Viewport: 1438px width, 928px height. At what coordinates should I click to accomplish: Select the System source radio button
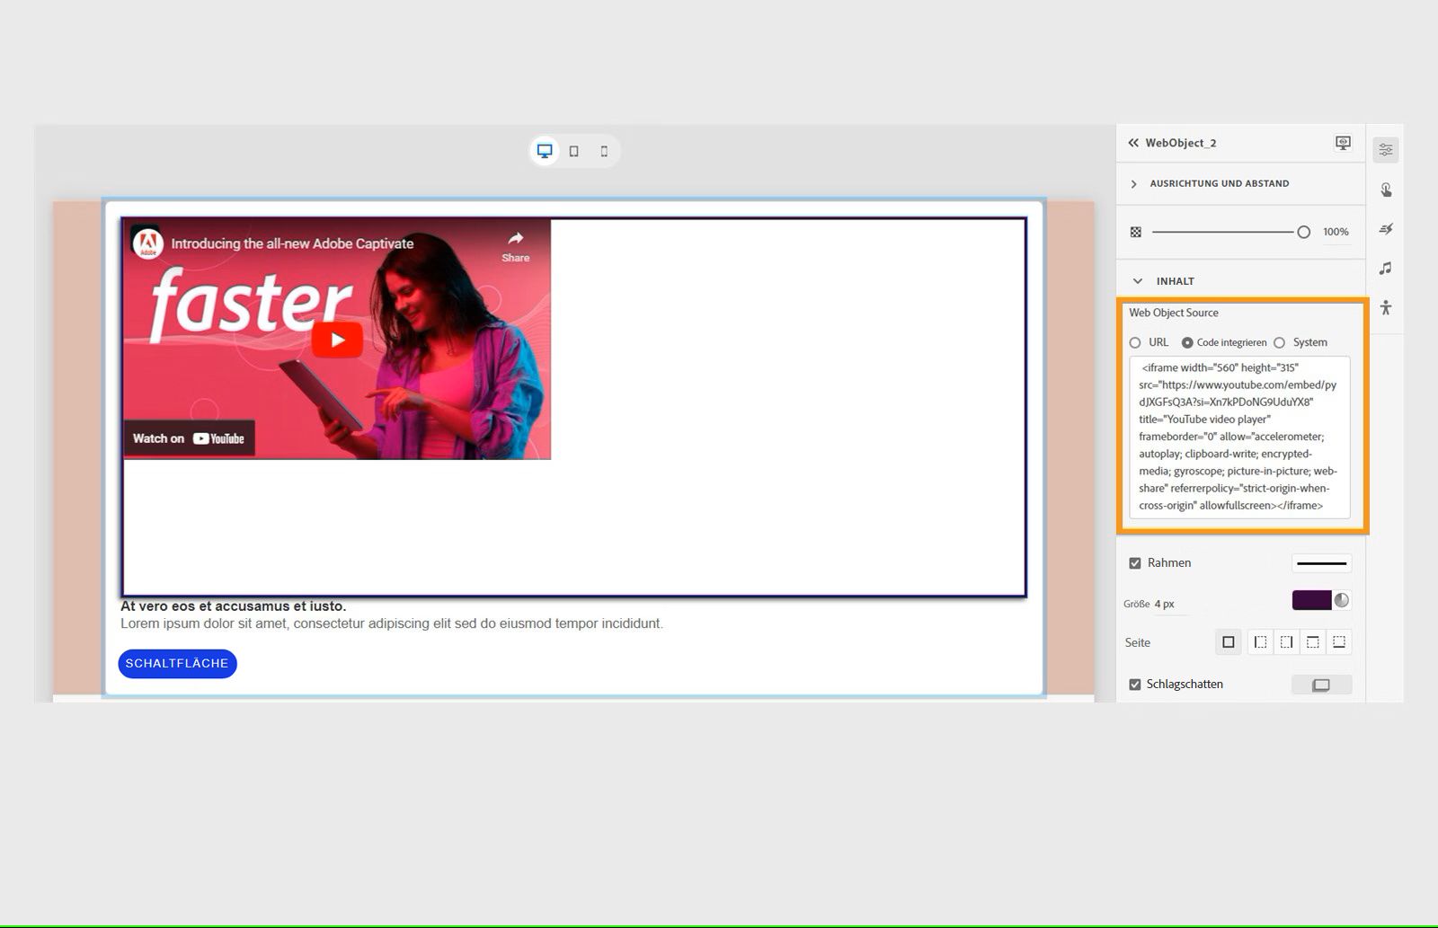(x=1279, y=342)
